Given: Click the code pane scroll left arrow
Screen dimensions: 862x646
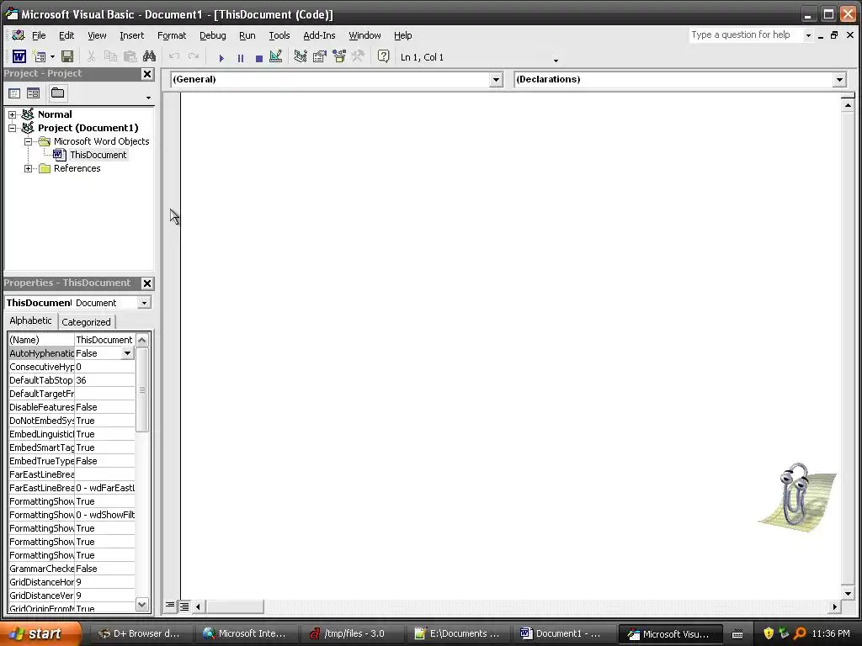Looking at the screenshot, I should [x=198, y=606].
